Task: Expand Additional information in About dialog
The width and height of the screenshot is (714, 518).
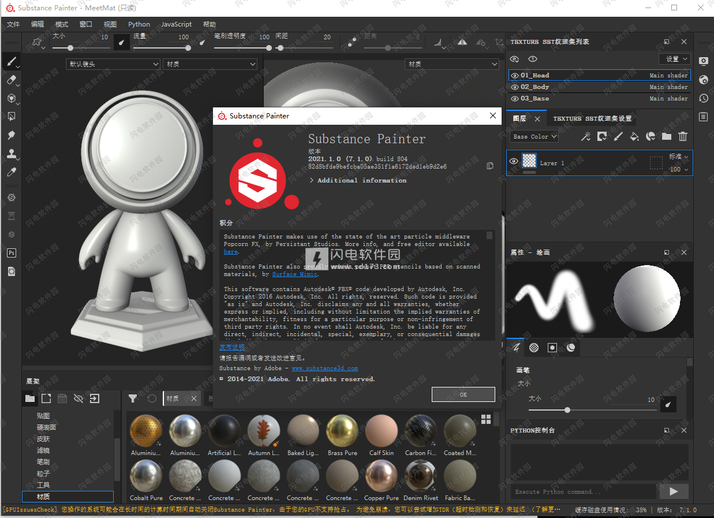Action: (358, 180)
